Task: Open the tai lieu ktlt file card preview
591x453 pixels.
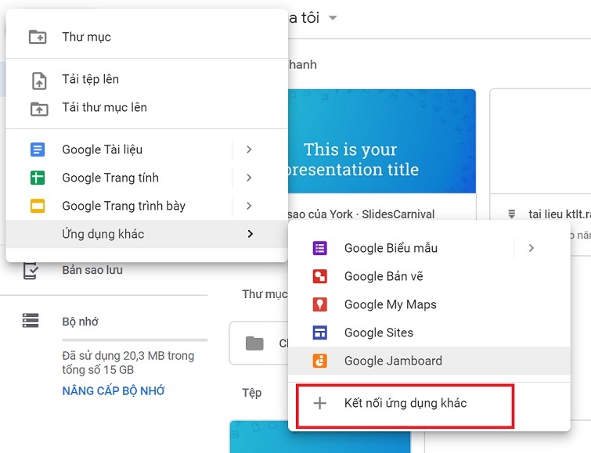Action: tap(540, 142)
